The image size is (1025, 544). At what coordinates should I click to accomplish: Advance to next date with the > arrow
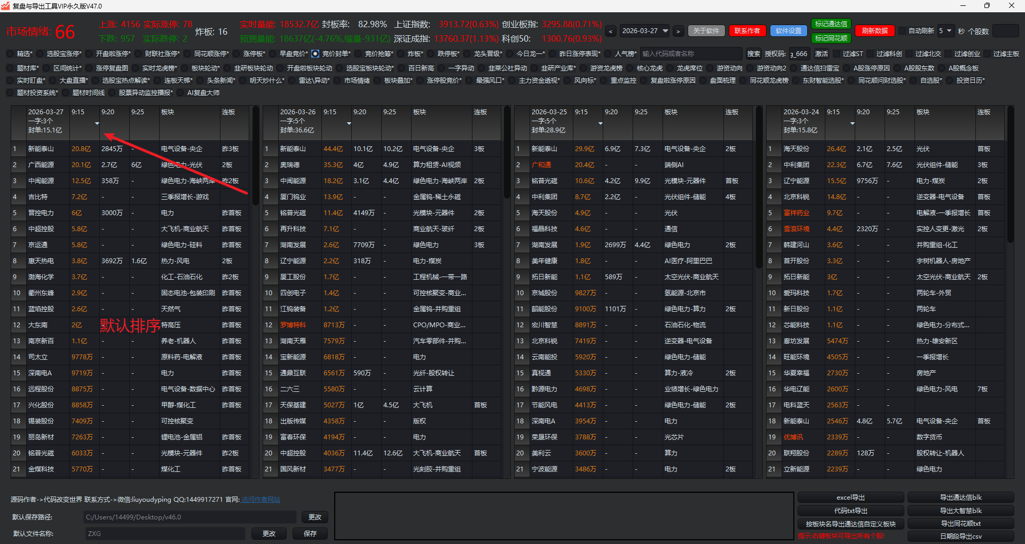pyautogui.click(x=678, y=31)
